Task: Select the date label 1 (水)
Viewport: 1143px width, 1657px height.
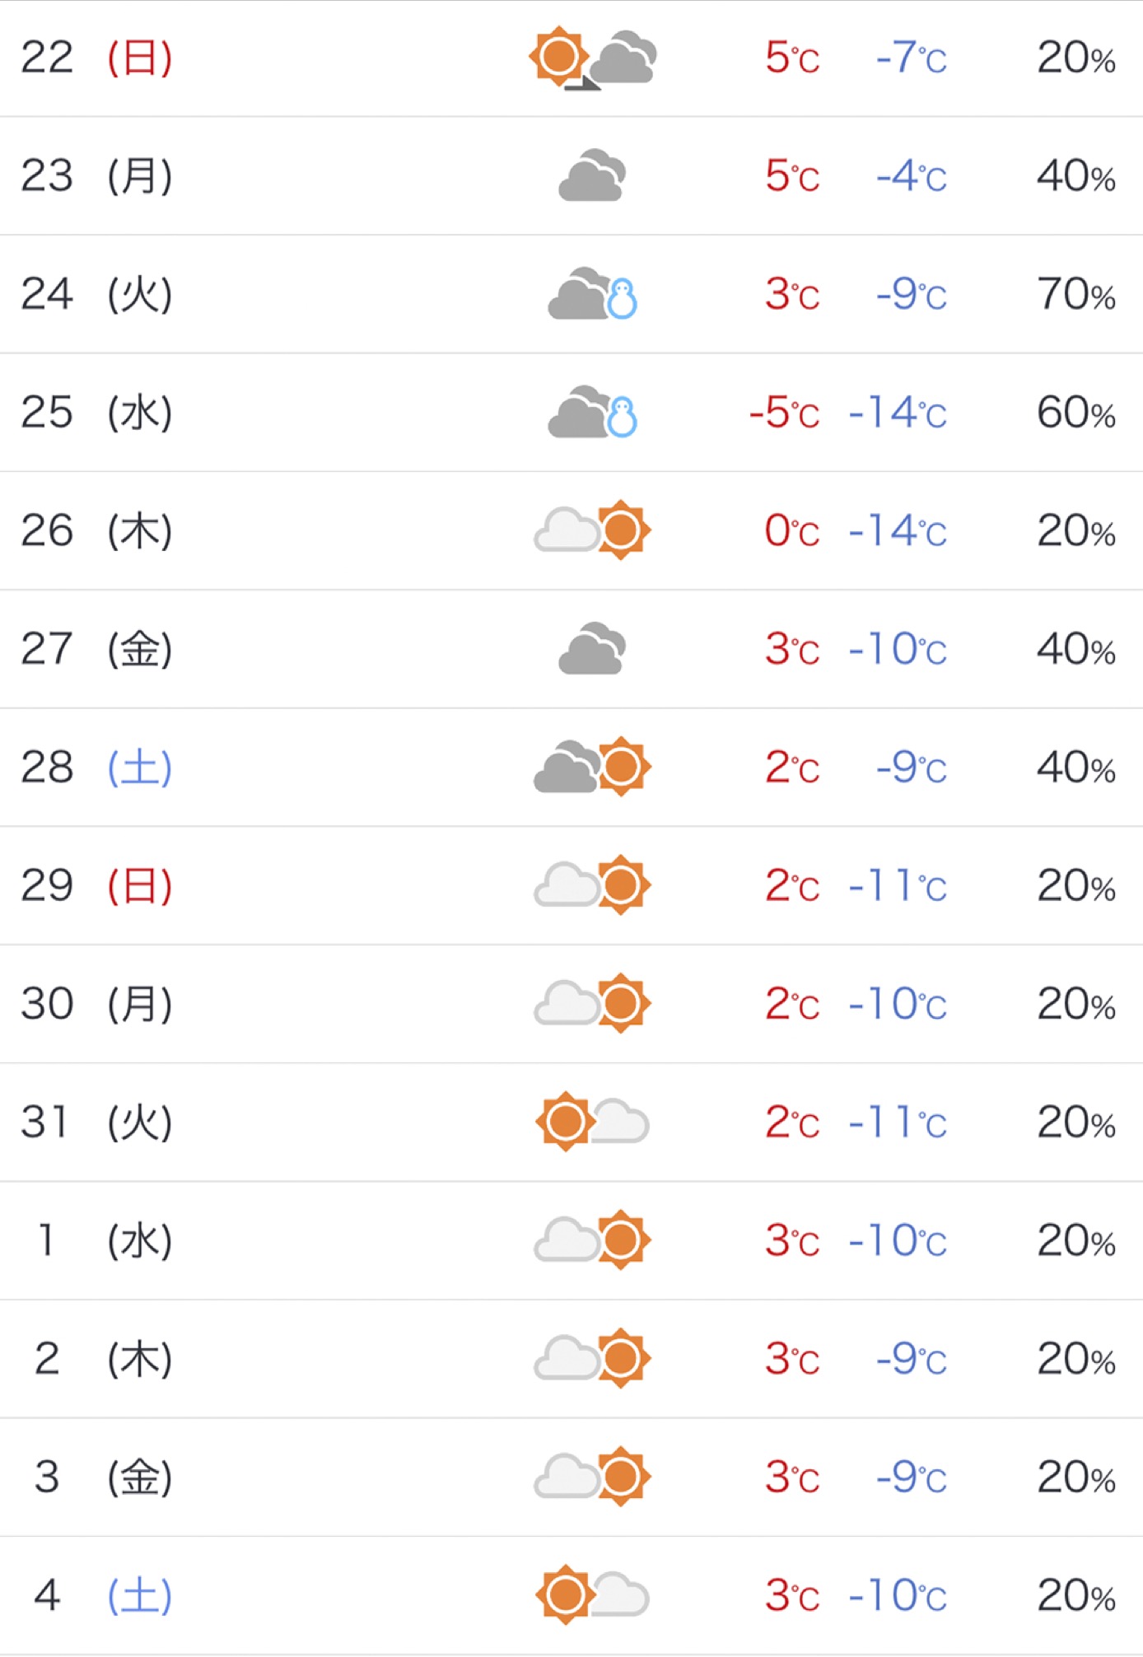Action: 104,1240
